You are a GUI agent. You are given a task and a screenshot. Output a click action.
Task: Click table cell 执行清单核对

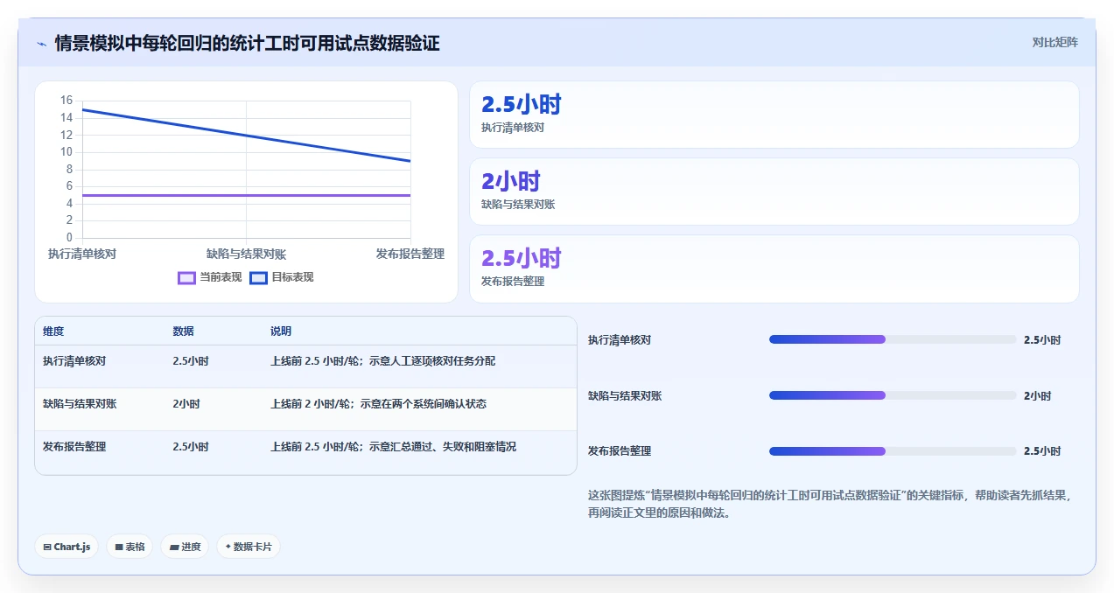click(x=74, y=360)
